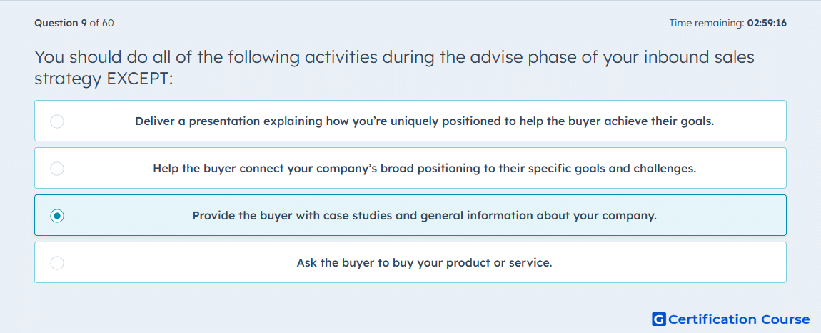Click the 'You should do all' question heading
The width and height of the screenshot is (821, 333).
(x=394, y=68)
